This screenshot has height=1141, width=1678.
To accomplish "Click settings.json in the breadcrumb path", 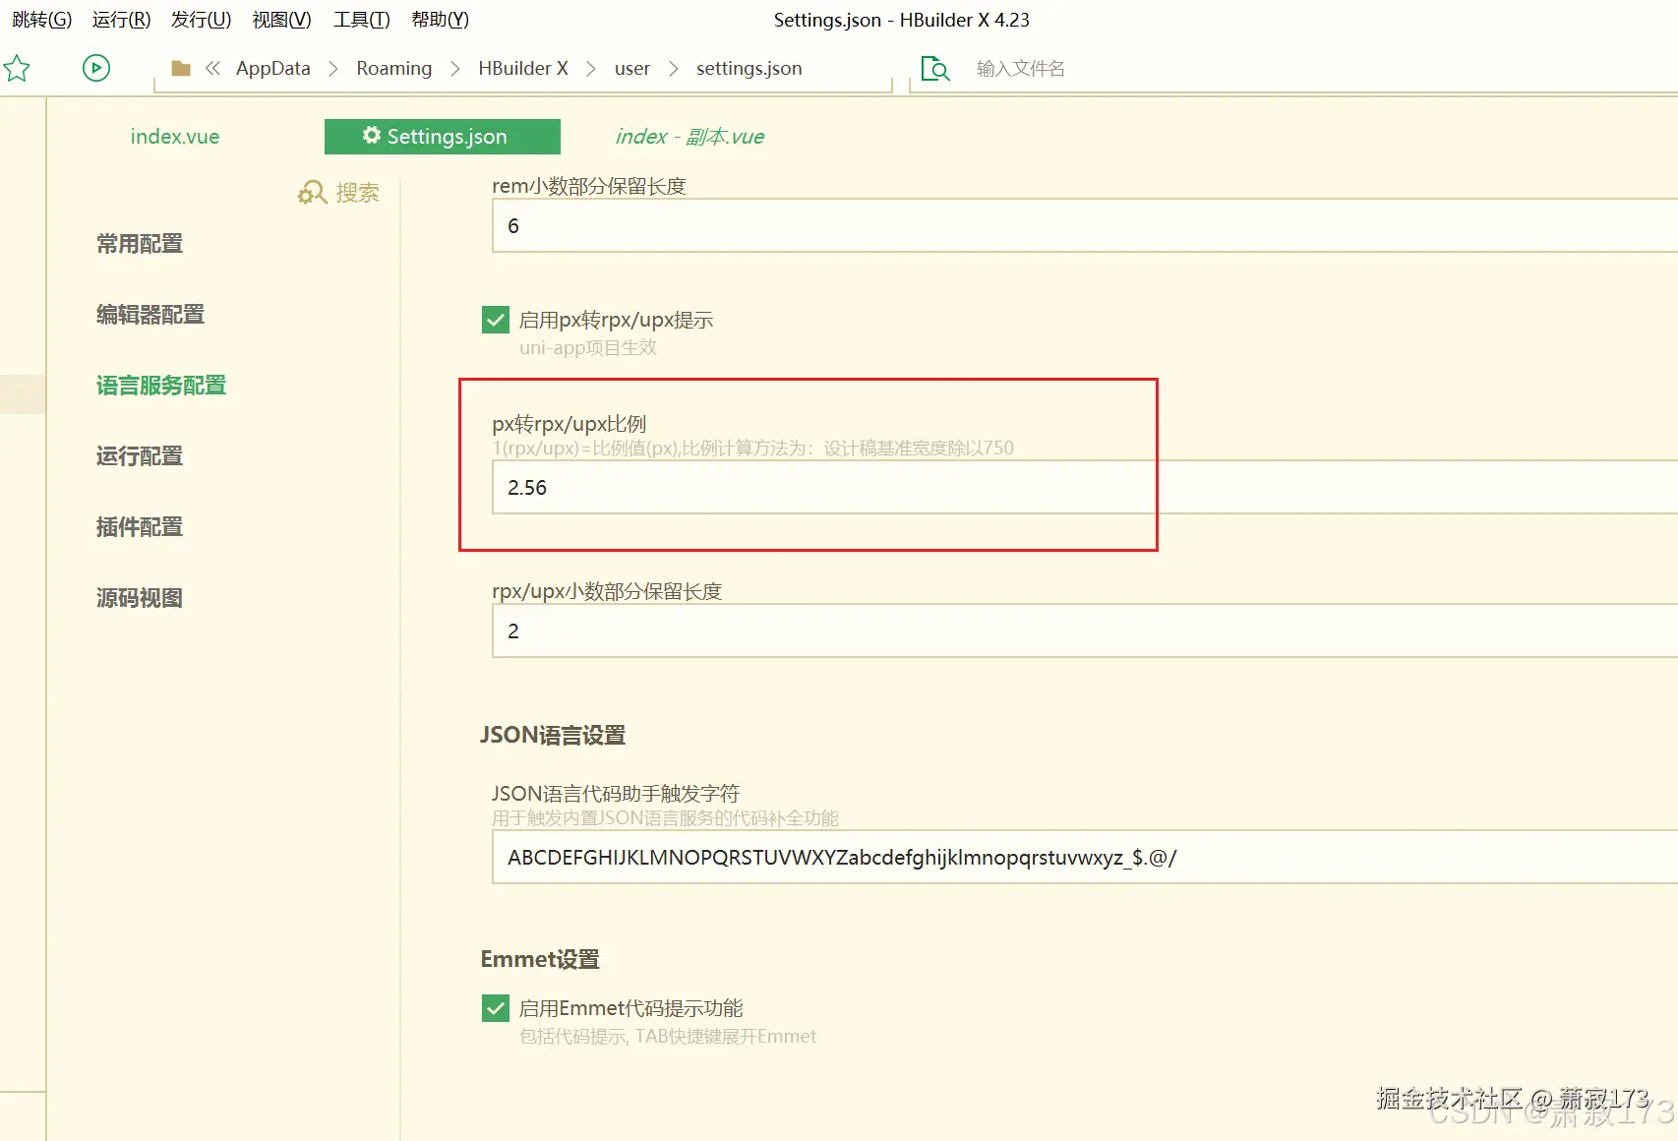I will [749, 68].
